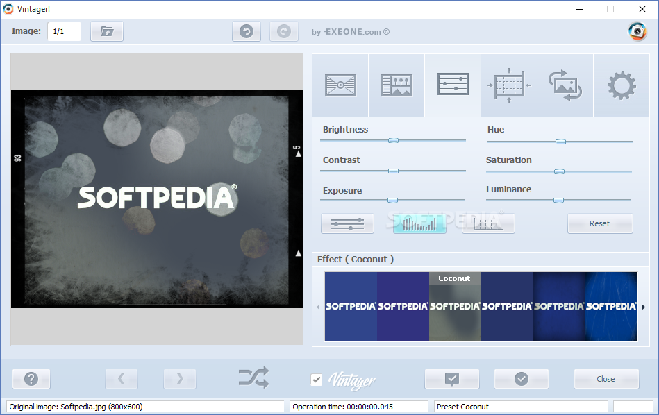The image size is (659, 415).
Task: Open the image rotate and swap tab
Action: tap(565, 85)
